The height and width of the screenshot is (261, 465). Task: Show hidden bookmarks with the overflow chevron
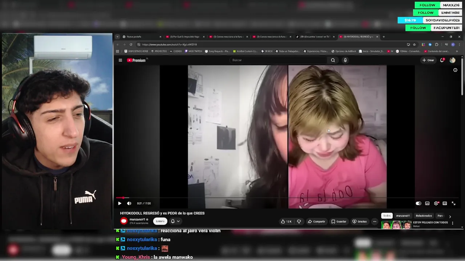[x=457, y=51]
